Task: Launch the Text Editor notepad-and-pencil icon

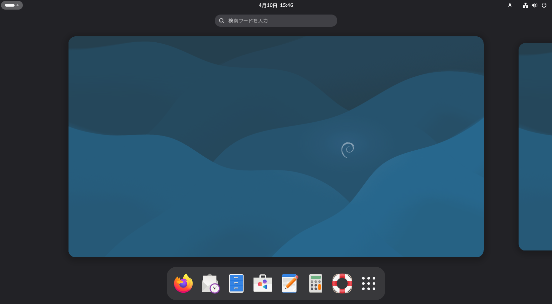Action: (x=289, y=284)
